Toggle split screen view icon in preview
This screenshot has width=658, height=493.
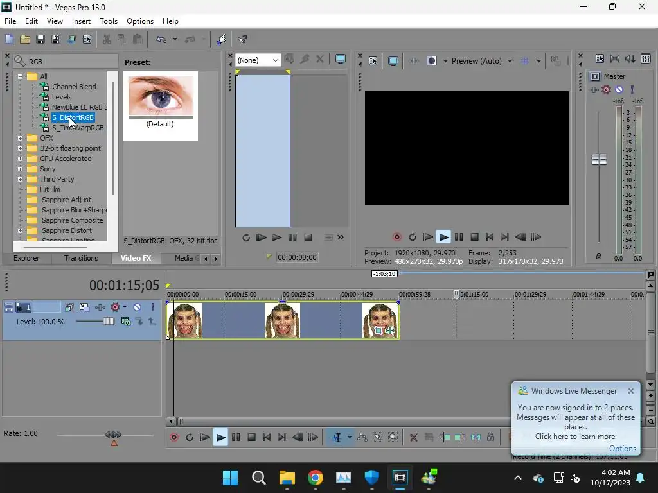pyautogui.click(x=431, y=61)
